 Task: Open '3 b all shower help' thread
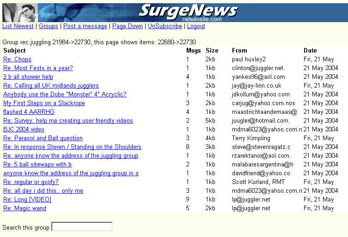coord(28,77)
